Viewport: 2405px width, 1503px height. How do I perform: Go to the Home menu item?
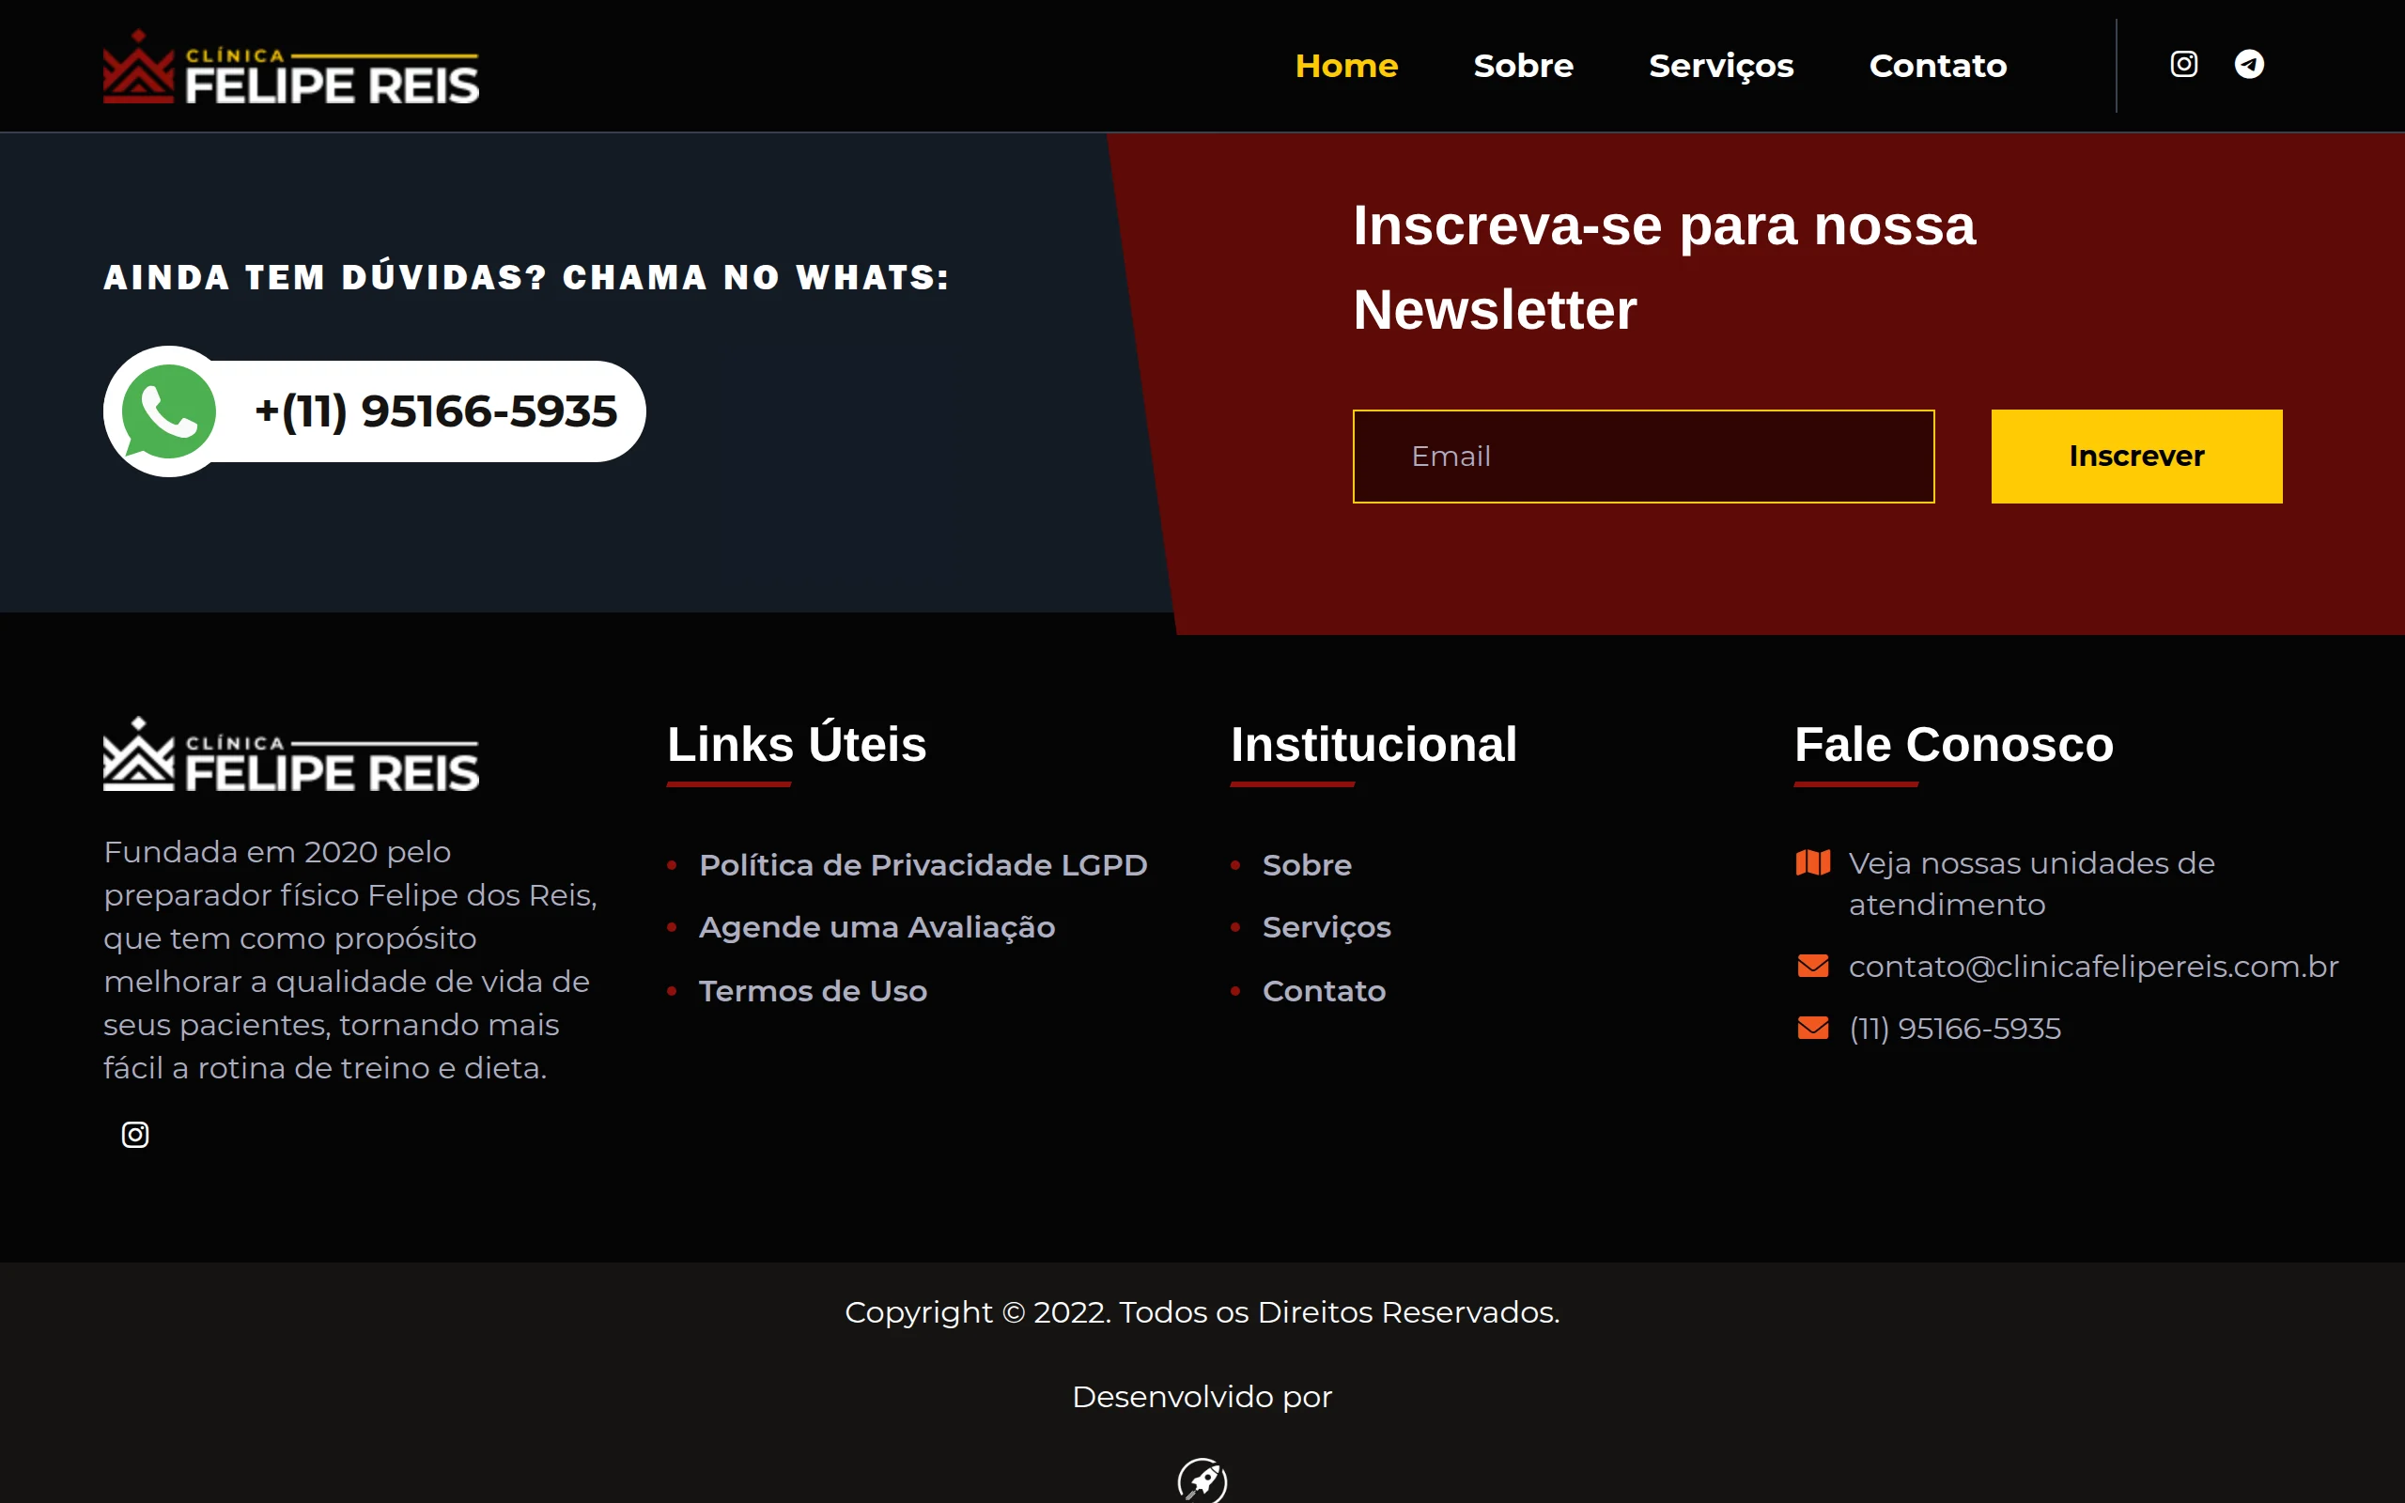[x=1346, y=66]
